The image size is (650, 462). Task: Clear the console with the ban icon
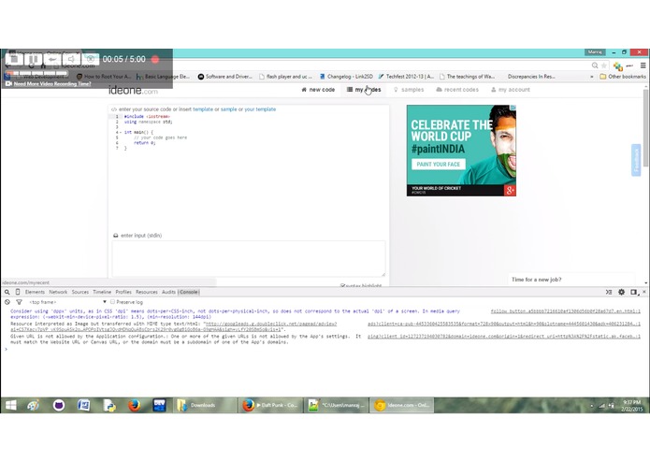click(x=7, y=302)
